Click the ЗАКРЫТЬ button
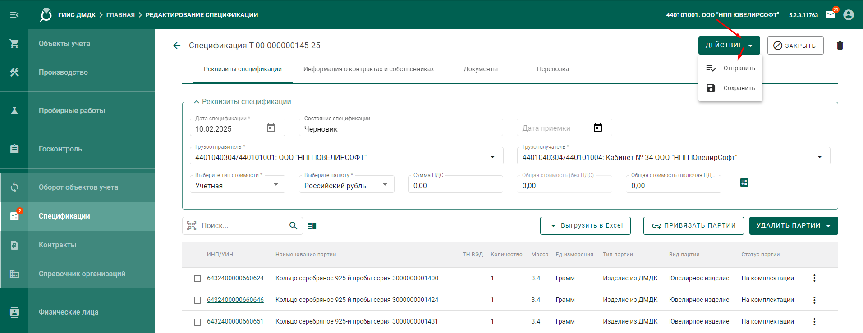Image resolution: width=863 pixels, height=333 pixels. tap(795, 46)
